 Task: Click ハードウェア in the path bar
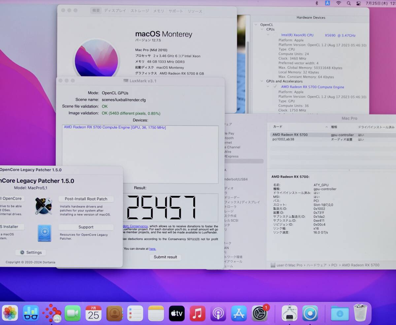click(316, 265)
